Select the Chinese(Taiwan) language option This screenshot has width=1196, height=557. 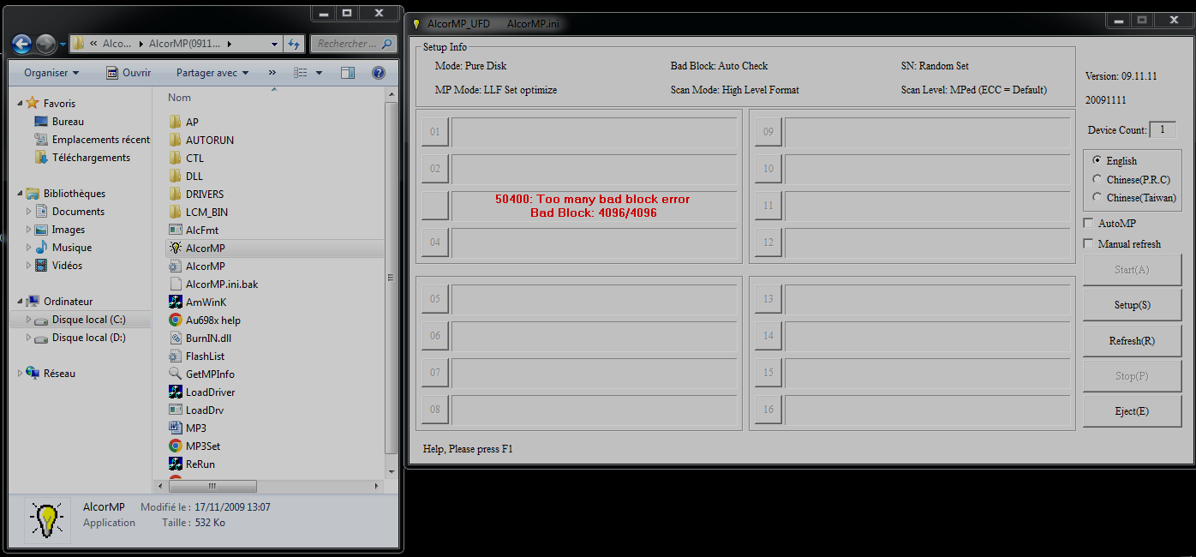[1097, 197]
